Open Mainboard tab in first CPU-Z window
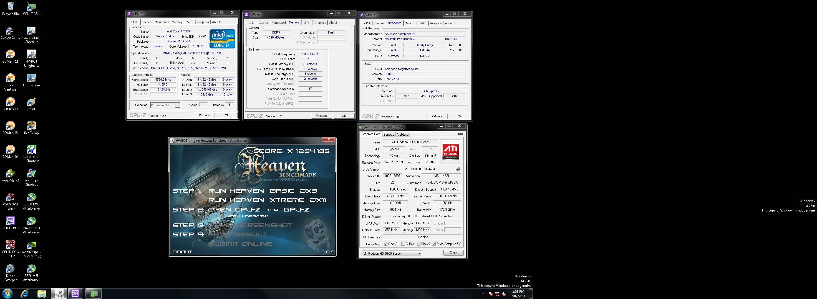 tap(162, 22)
